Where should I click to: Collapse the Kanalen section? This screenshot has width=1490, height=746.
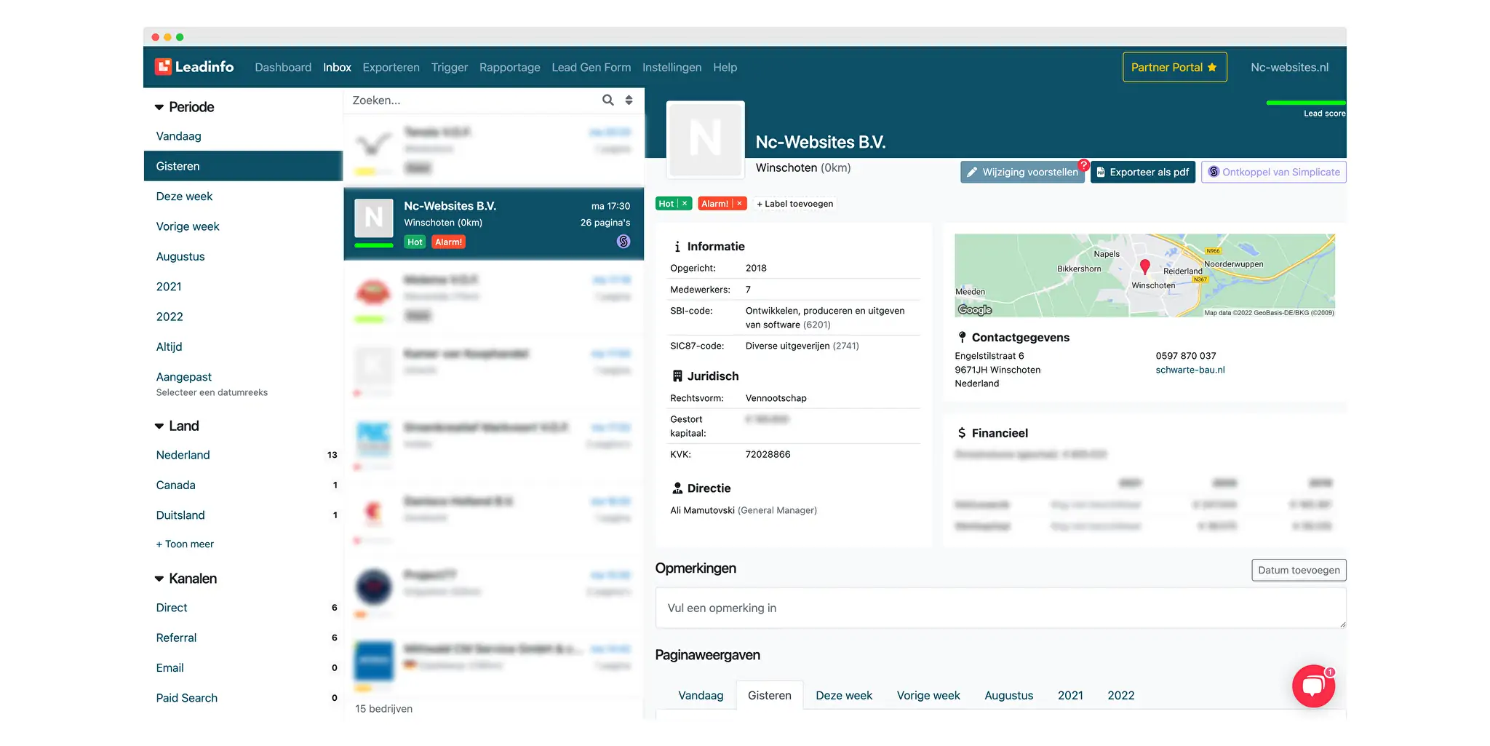click(159, 579)
